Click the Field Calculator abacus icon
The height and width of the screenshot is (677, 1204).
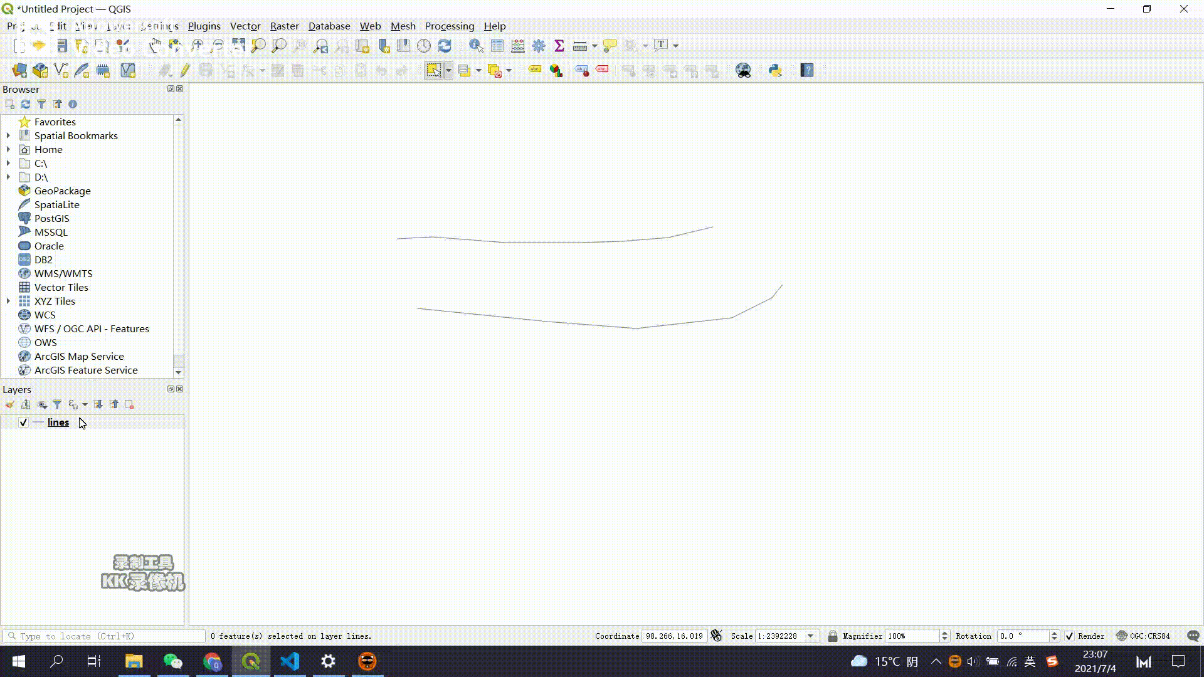tap(518, 46)
